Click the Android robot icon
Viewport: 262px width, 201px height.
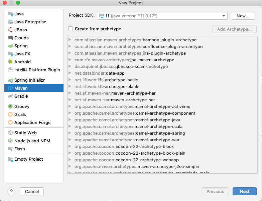click(x=10, y=62)
